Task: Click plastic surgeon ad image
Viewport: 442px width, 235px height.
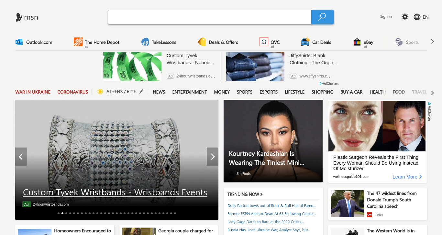Action: tap(377, 126)
